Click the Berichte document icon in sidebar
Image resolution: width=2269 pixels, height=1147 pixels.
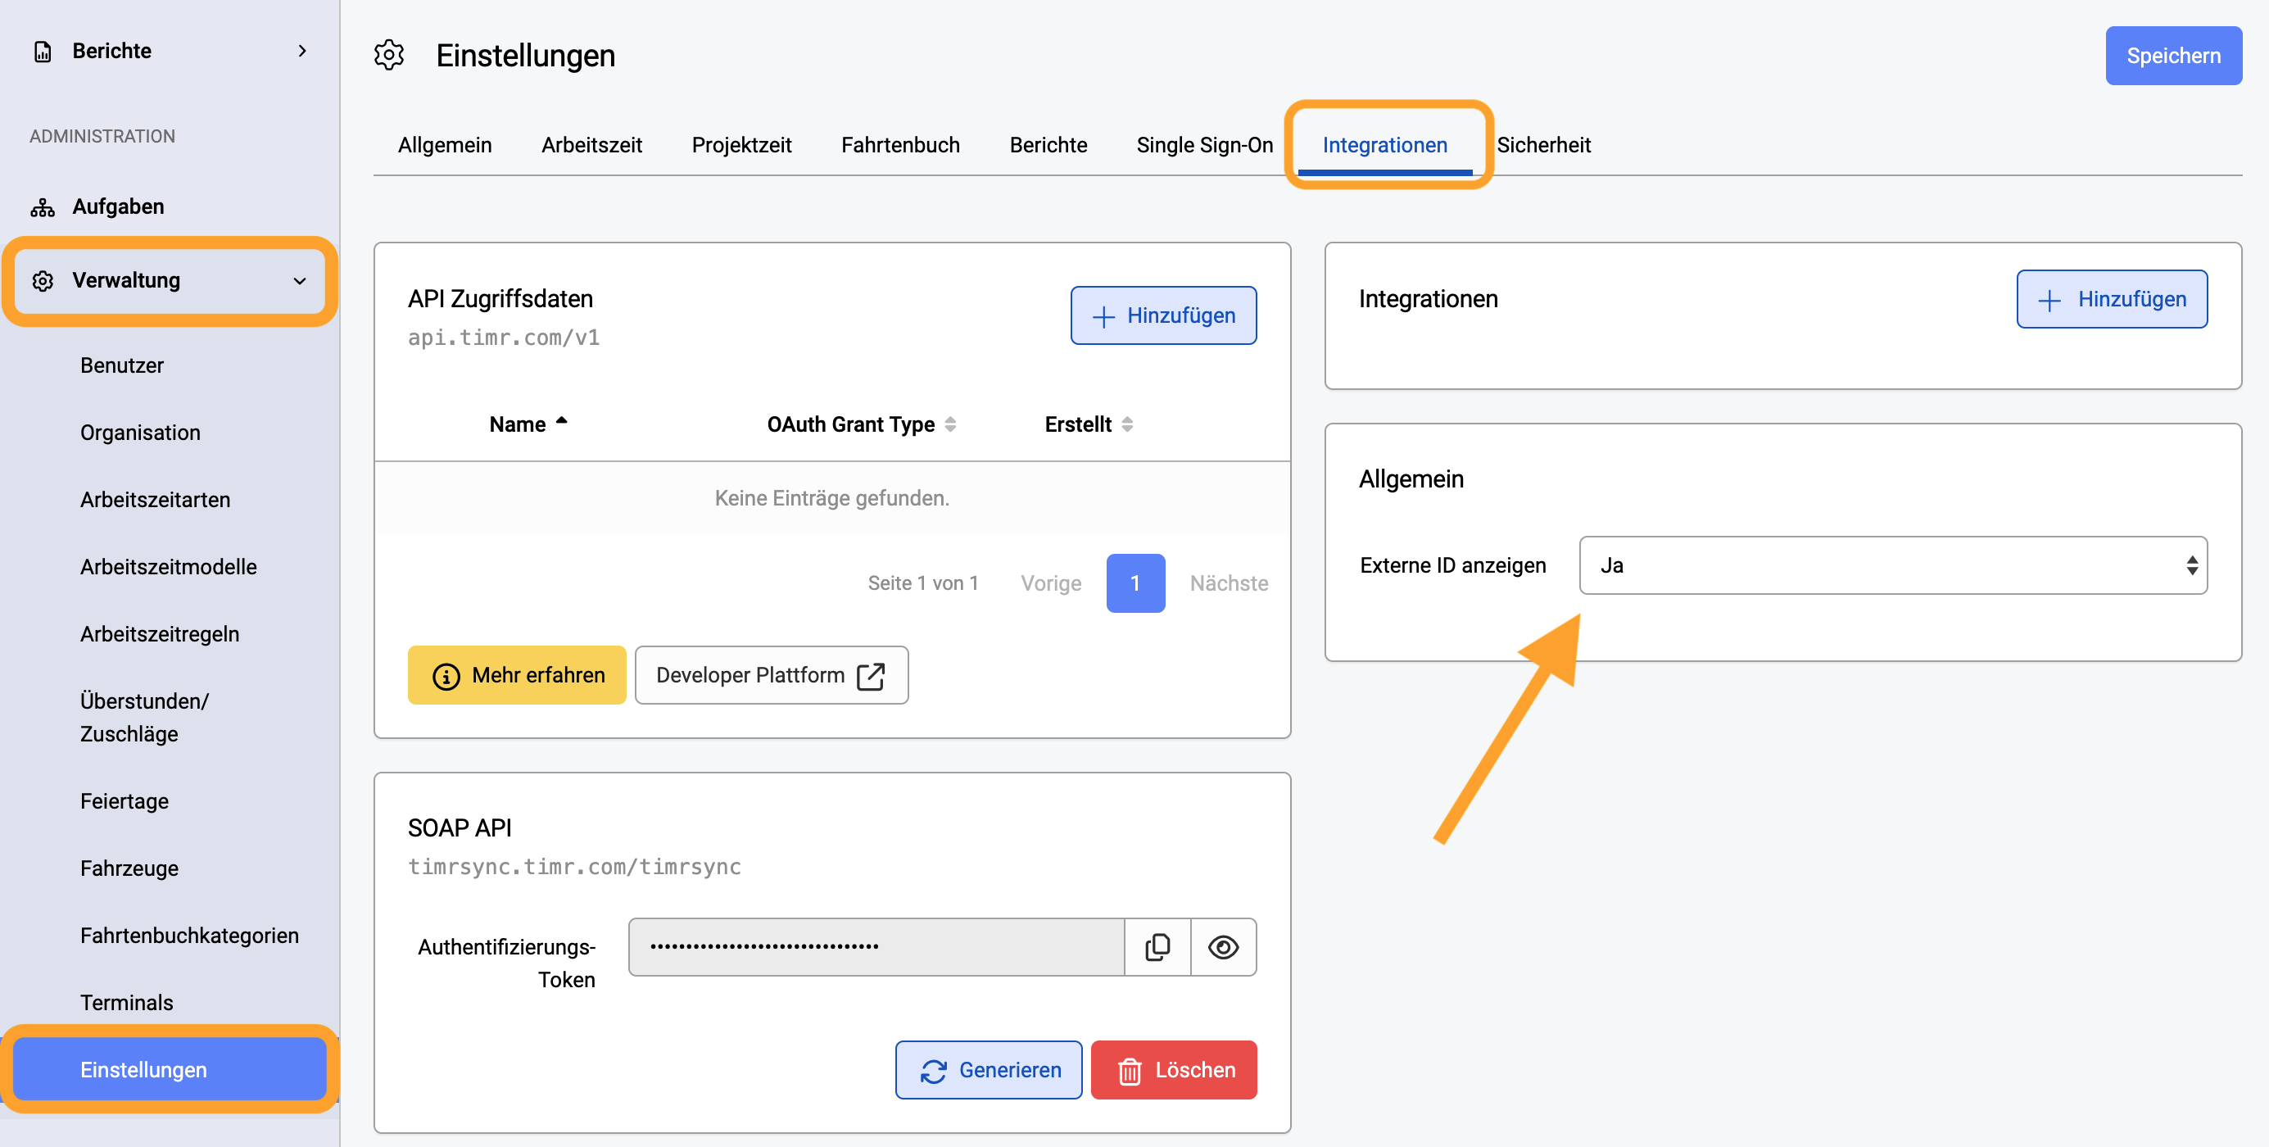point(43,51)
